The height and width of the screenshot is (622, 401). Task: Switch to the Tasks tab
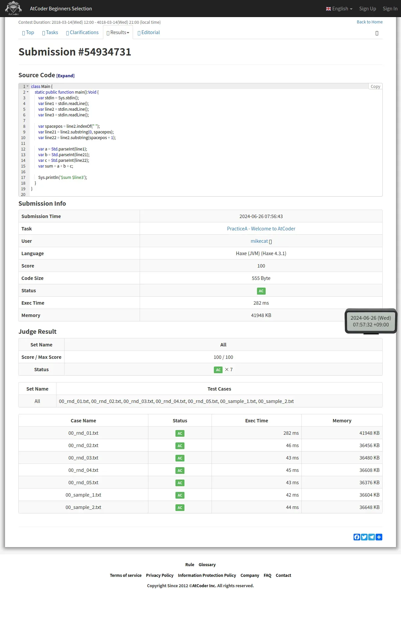pos(50,32)
